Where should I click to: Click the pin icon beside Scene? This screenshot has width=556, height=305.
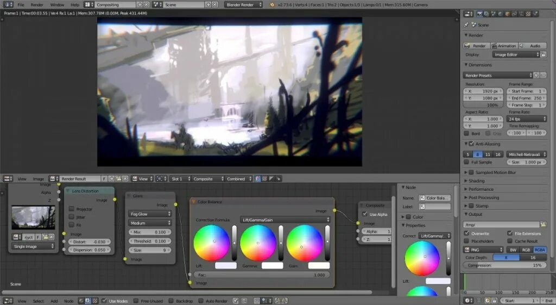[466, 25]
